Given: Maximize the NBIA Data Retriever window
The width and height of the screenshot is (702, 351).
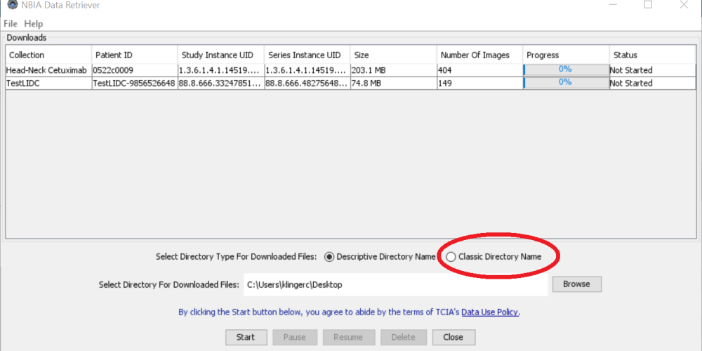Looking at the screenshot, I should pyautogui.click(x=648, y=4).
